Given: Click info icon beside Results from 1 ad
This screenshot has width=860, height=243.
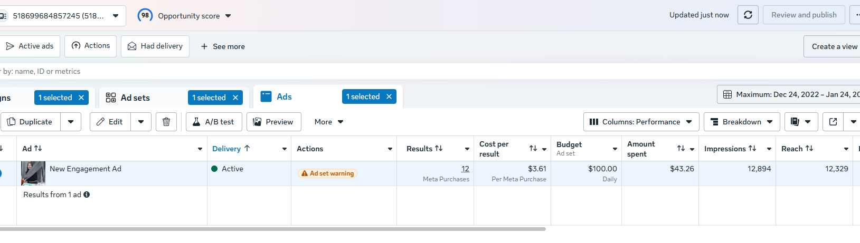Looking at the screenshot, I should coord(87,195).
